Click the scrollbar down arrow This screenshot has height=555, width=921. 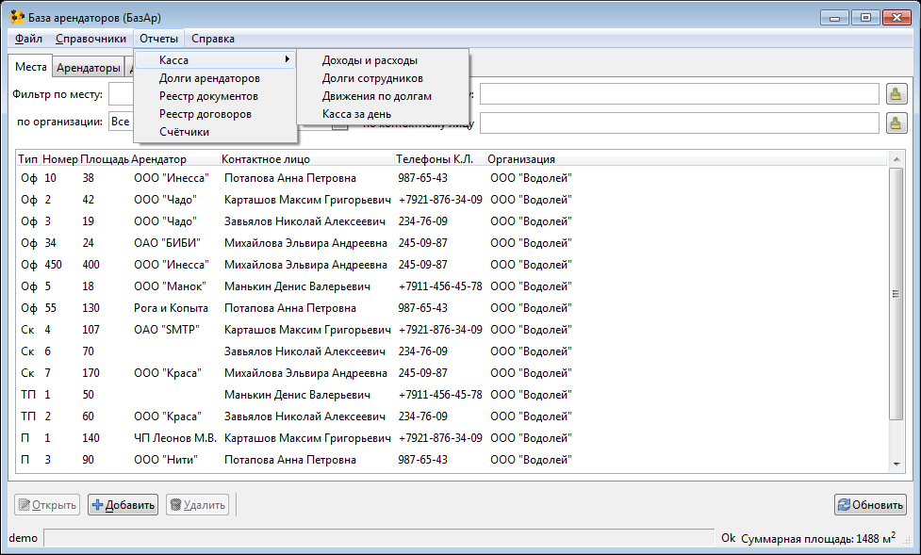896,464
